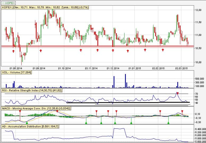Click rightmost green triangle in MACD panel
Screen dimensions: 206x143
coord(168,122)
